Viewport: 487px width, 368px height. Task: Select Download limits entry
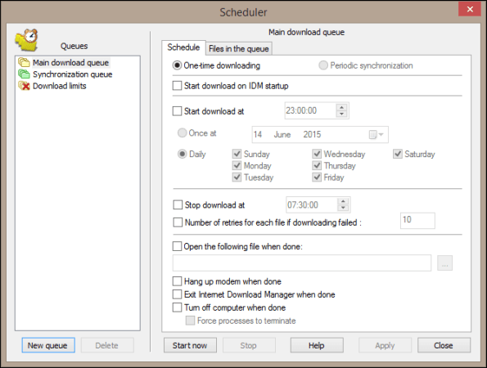click(x=60, y=86)
